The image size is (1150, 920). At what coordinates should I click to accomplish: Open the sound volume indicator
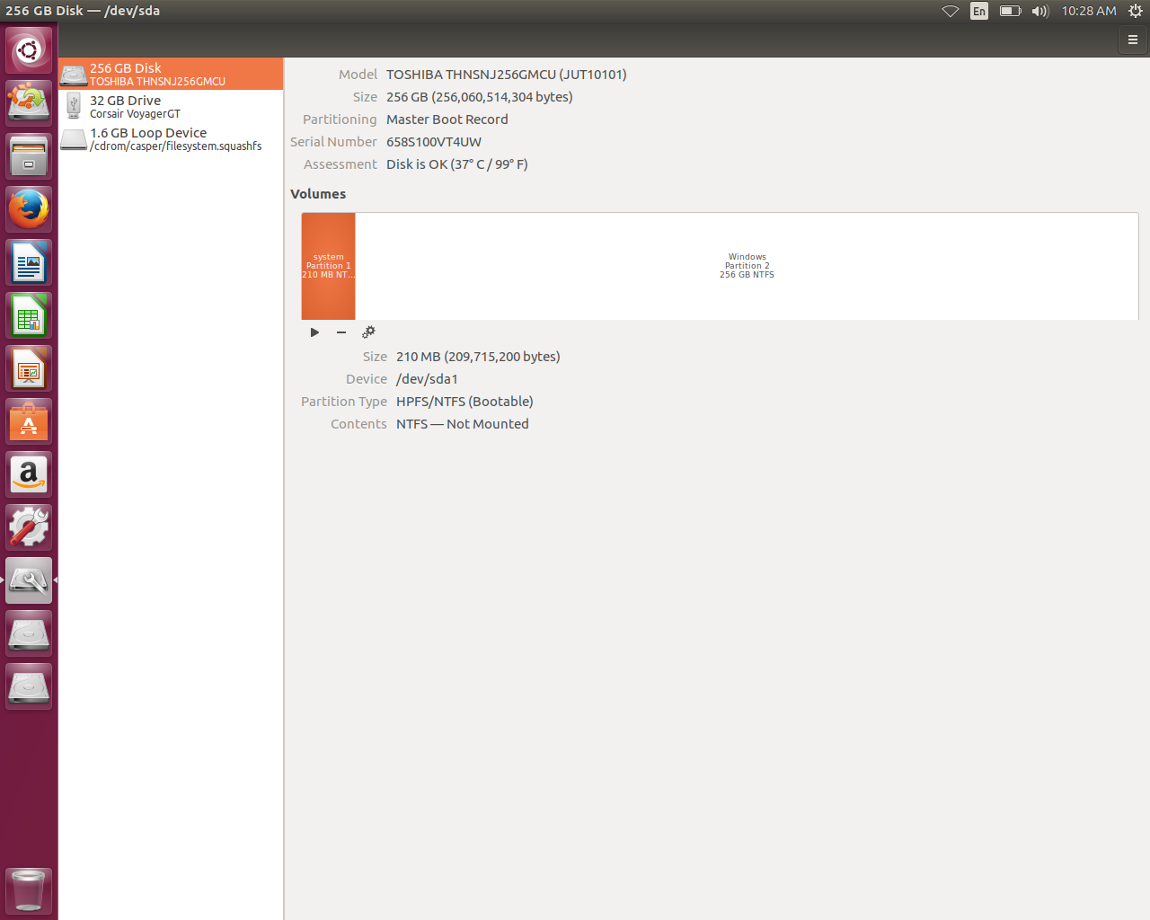(x=1040, y=11)
